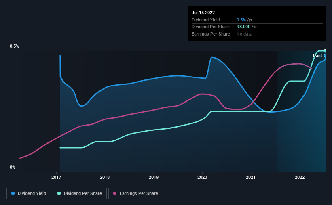Click the Past label on the chart

317,56
